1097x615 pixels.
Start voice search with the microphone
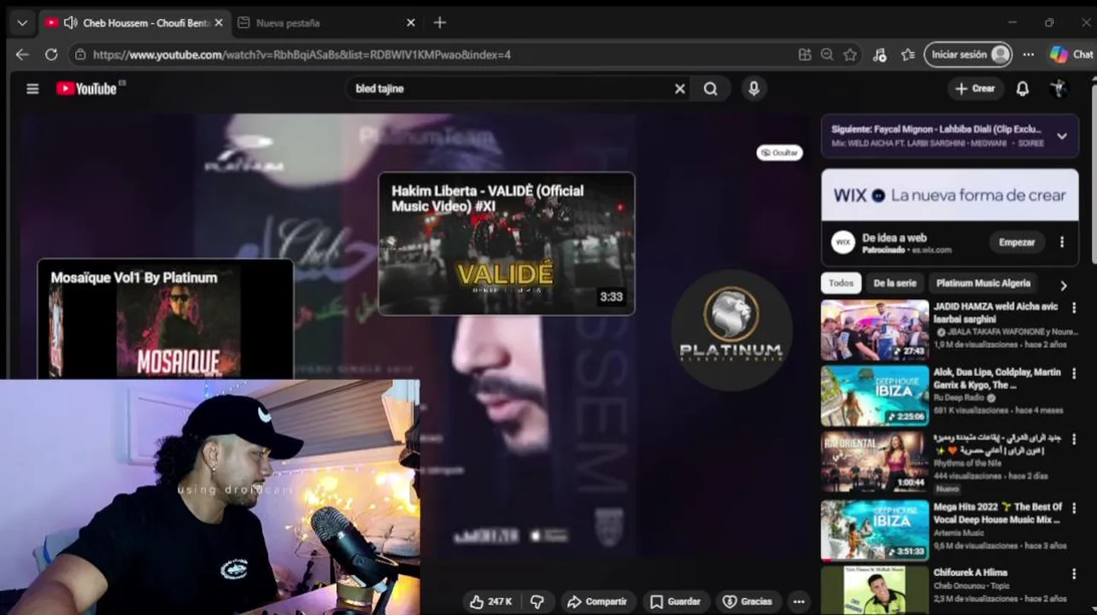click(x=754, y=89)
